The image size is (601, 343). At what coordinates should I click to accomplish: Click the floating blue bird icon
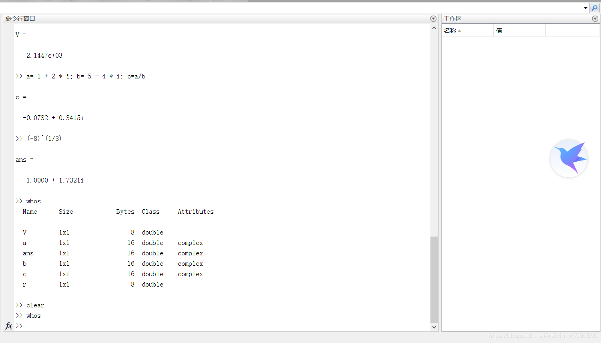click(569, 158)
